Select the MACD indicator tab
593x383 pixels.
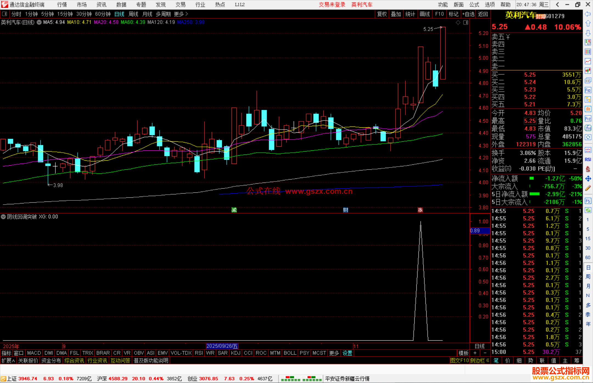pos(34,353)
